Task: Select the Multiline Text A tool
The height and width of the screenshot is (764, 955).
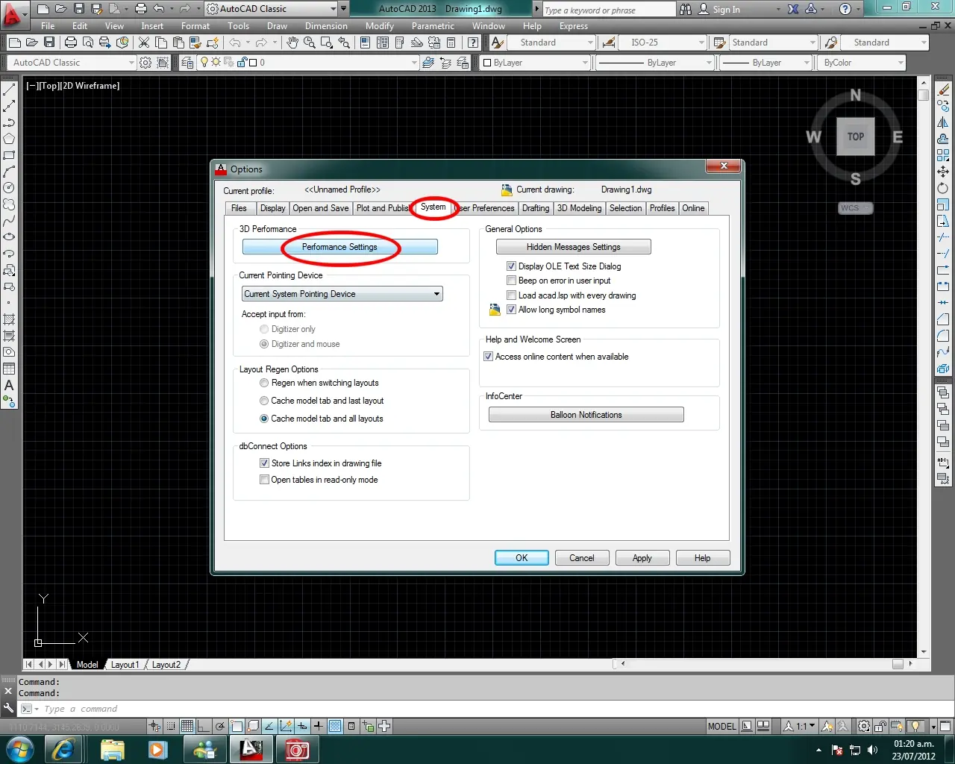Action: [9, 386]
